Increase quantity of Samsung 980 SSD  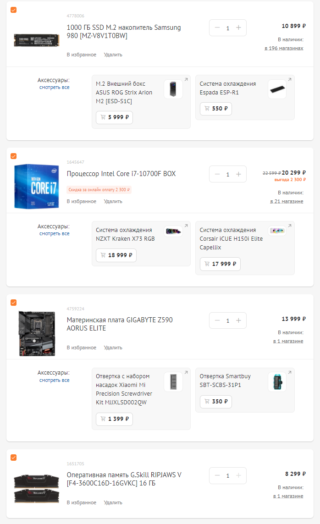238,28
